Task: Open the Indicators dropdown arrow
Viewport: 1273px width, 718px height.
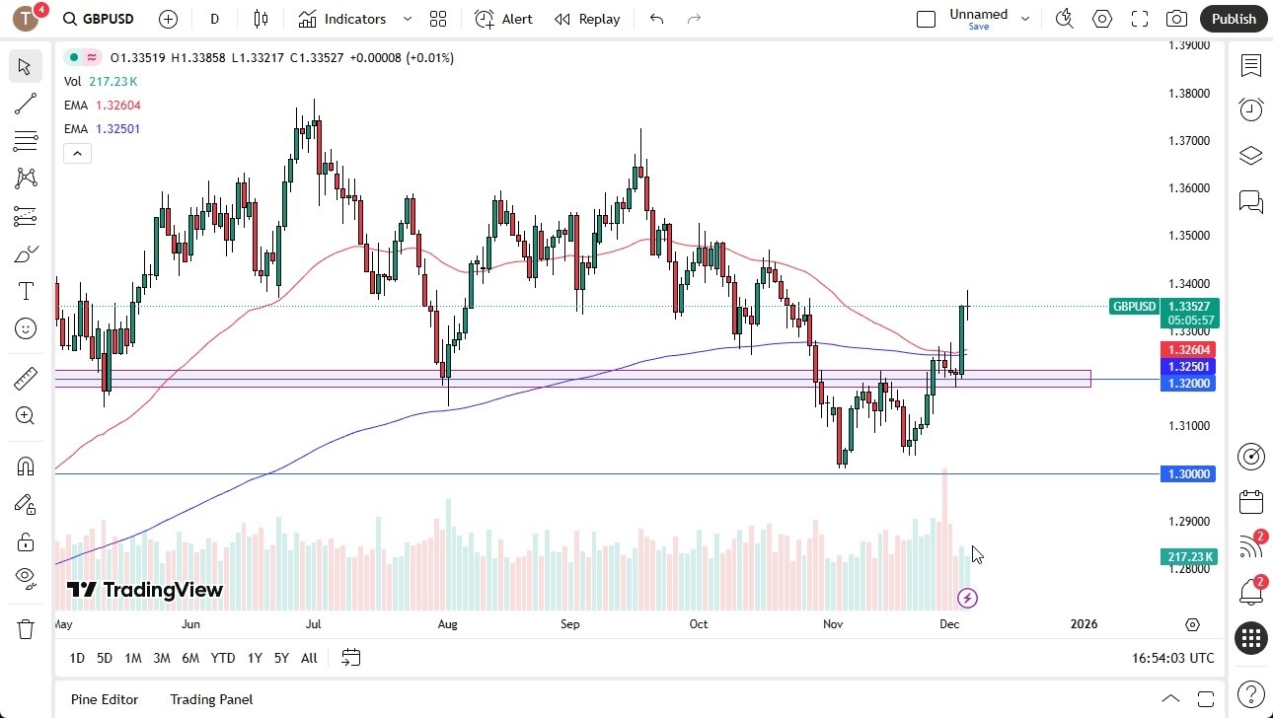Action: [406, 19]
